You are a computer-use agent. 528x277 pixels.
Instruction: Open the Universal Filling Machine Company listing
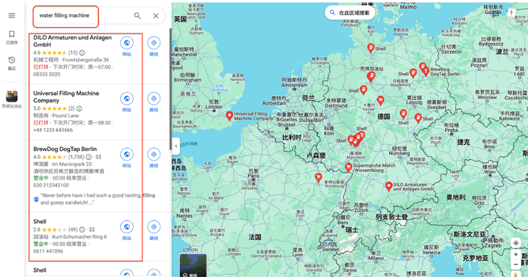pos(66,96)
